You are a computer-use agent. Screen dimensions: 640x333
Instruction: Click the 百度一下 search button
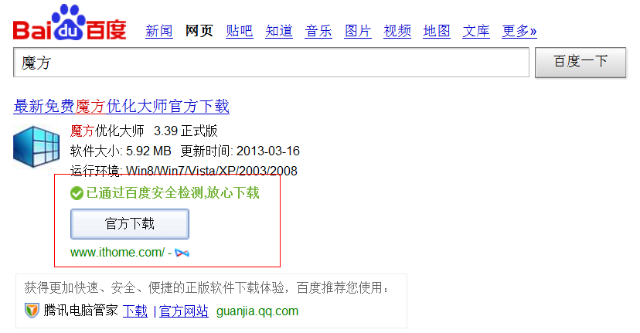point(580,62)
